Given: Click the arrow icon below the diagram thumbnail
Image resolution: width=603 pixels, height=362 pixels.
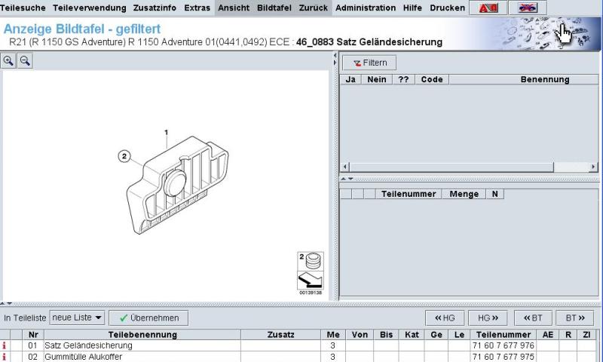Looking at the screenshot, I should pos(311,281).
